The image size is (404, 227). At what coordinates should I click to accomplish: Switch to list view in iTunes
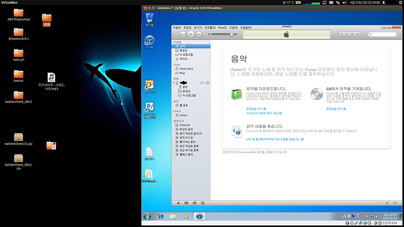coord(342,34)
